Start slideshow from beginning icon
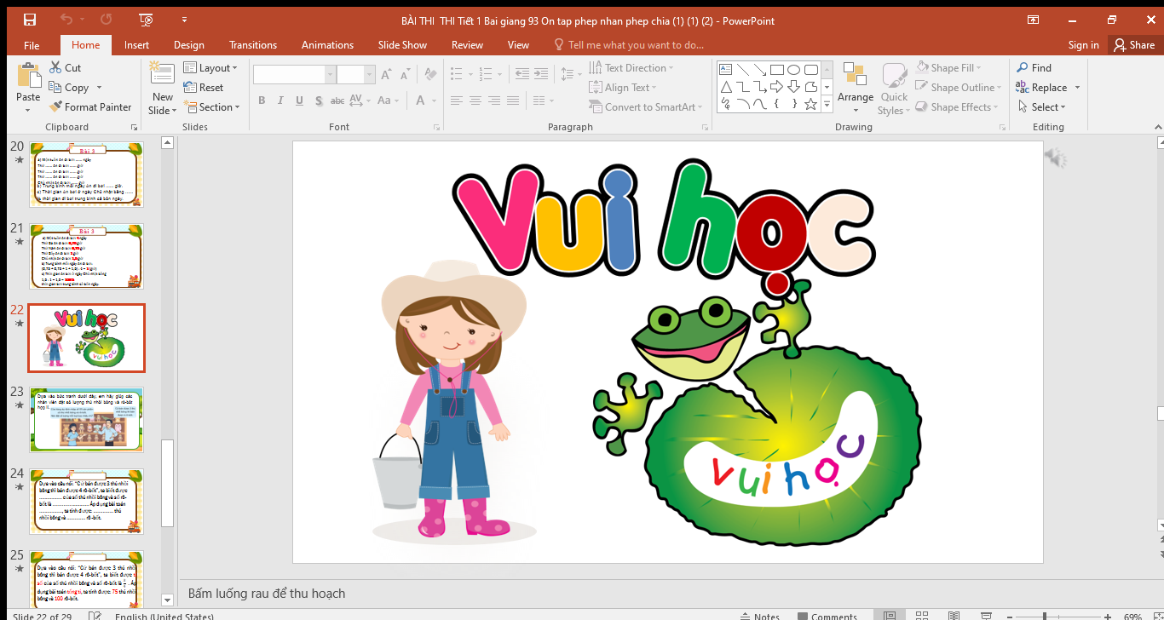 tap(147, 19)
